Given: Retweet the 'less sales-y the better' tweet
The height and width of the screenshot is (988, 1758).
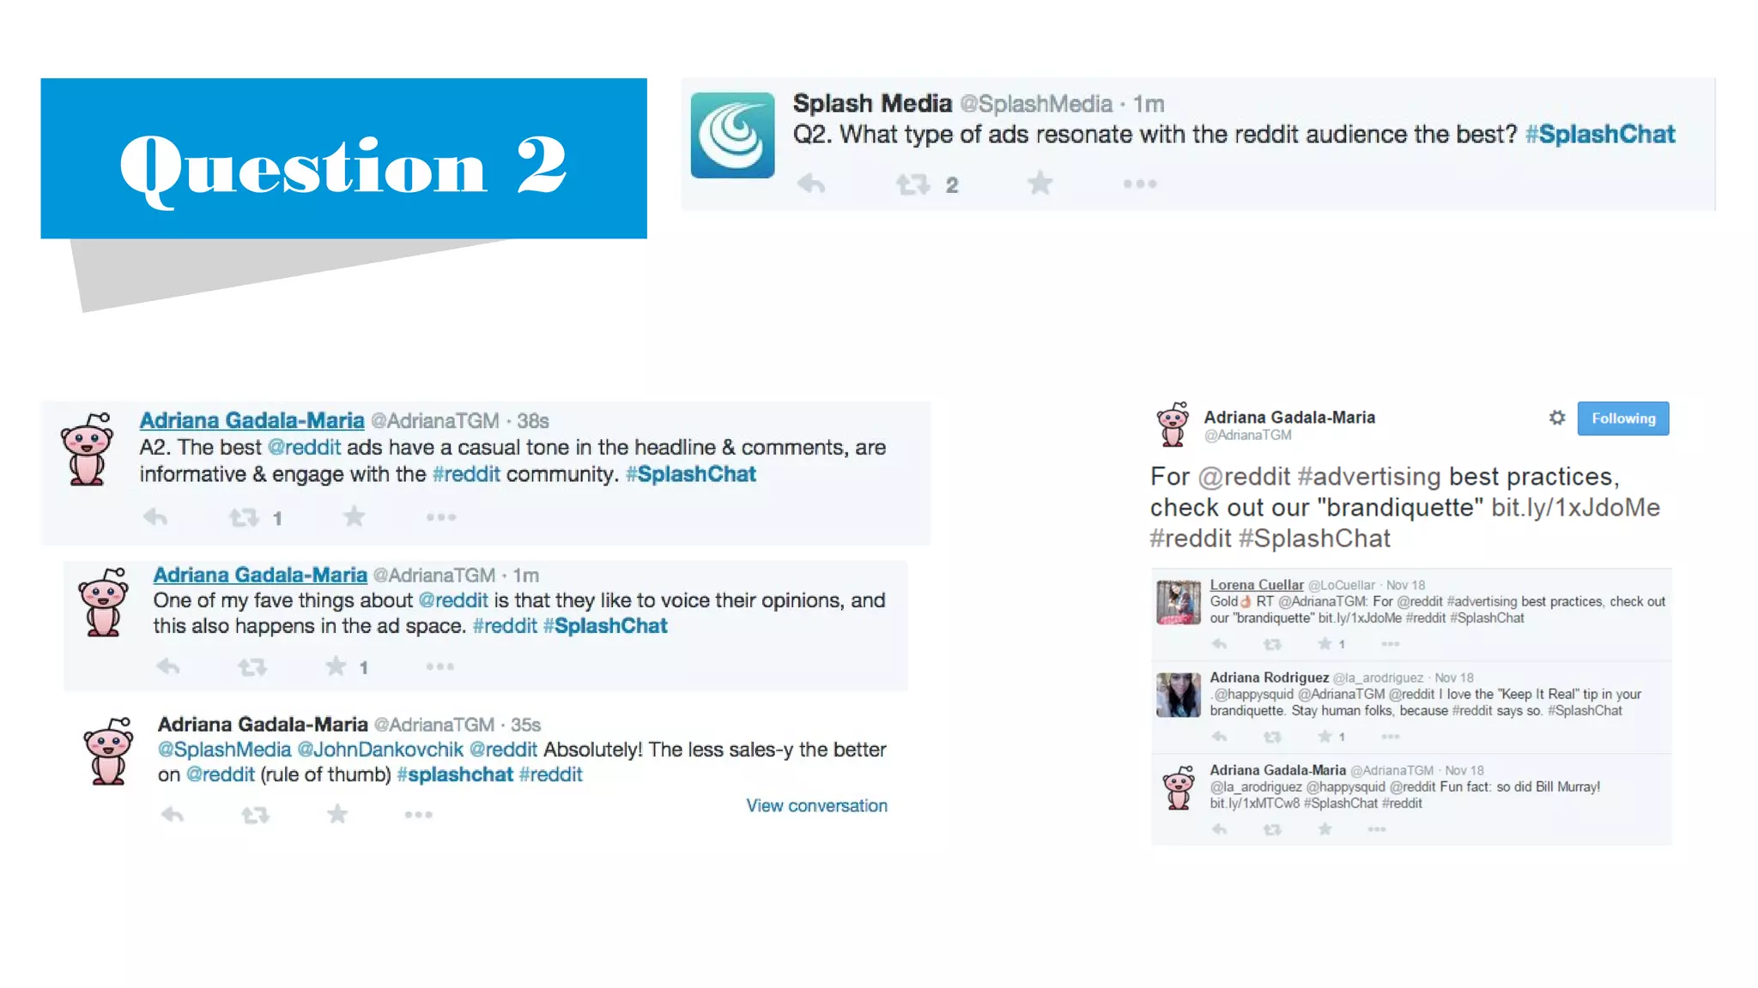Looking at the screenshot, I should click(255, 815).
